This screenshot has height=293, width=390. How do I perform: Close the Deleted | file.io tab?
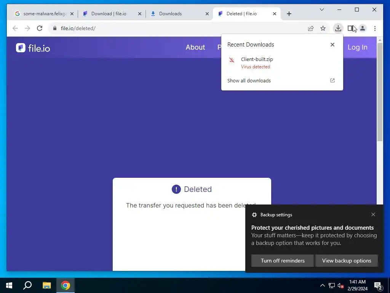[x=275, y=14]
